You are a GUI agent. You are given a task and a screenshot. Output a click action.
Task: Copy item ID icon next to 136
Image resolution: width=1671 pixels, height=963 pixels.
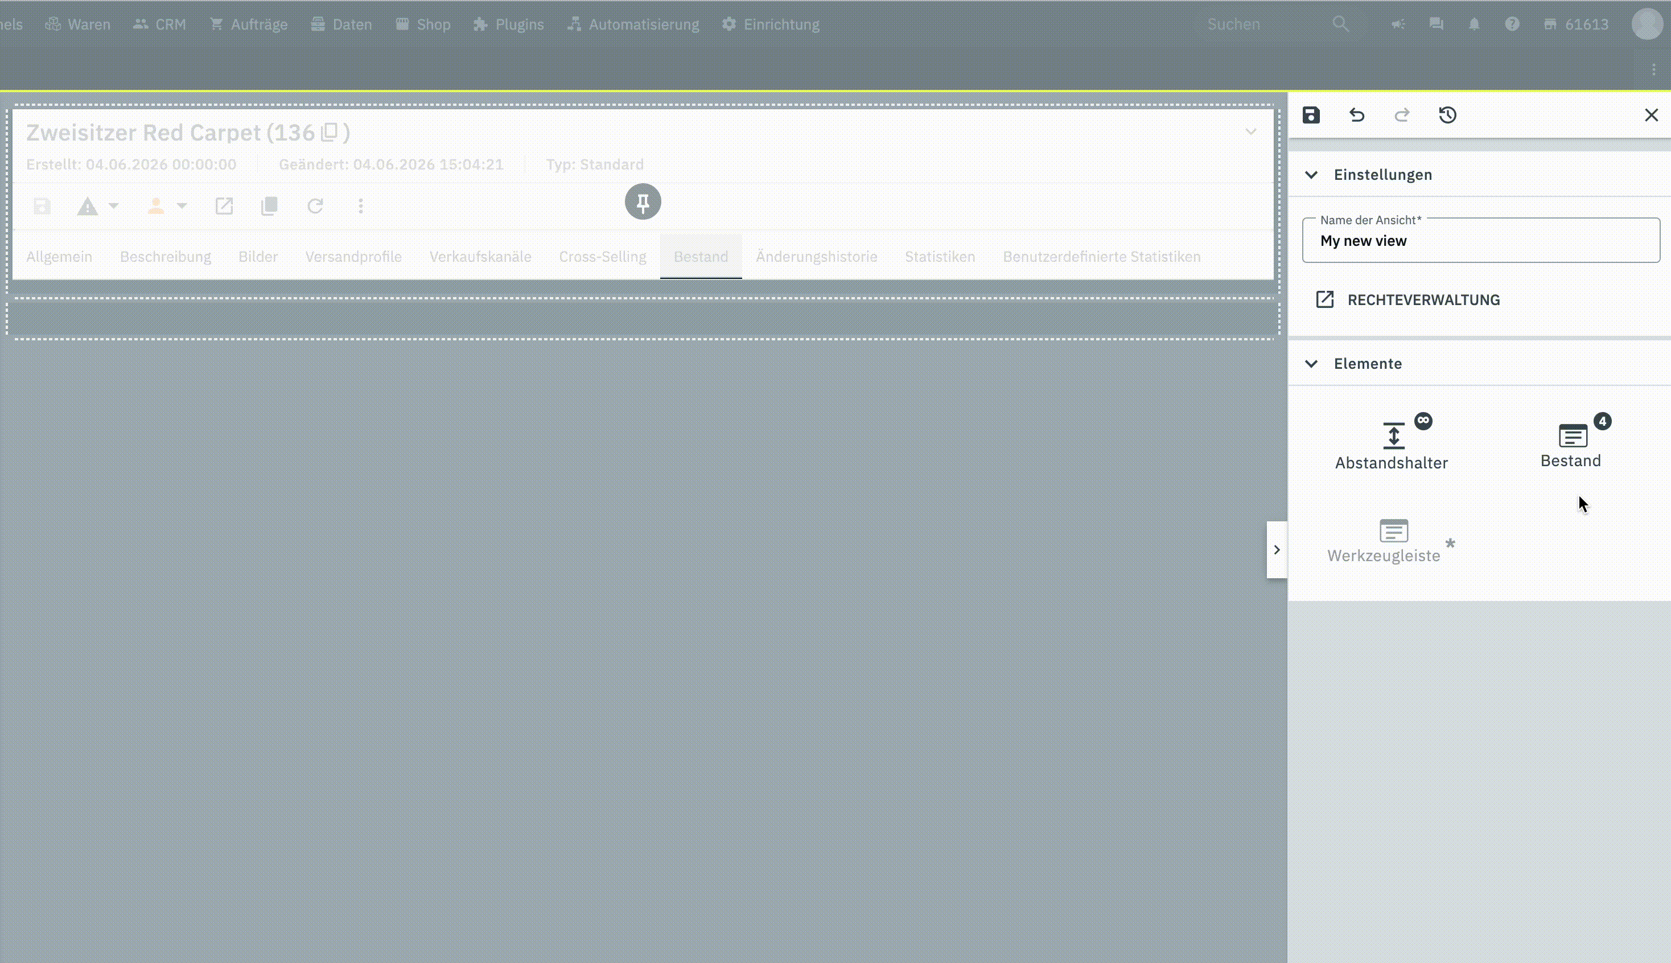(x=330, y=132)
